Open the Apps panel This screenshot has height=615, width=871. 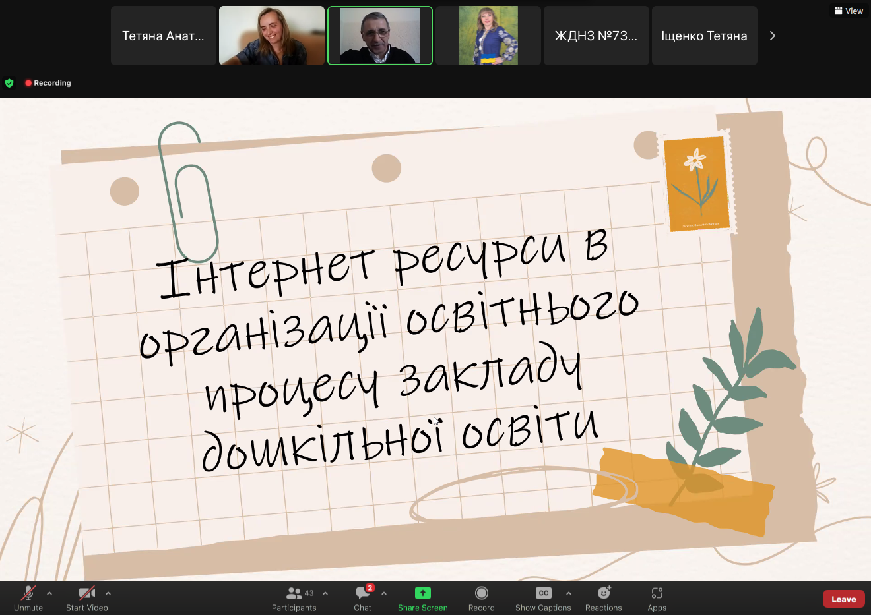coord(657,598)
